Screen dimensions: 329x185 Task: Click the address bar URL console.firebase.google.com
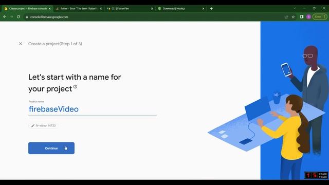(x=49, y=17)
